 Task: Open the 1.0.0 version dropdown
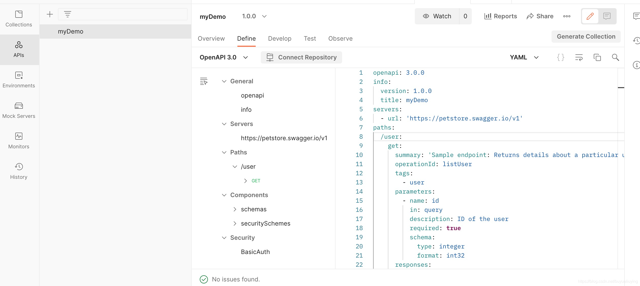(x=254, y=16)
